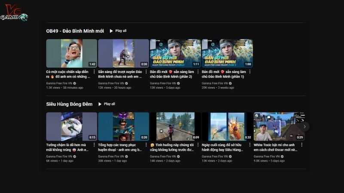Viewport: 344px width, 193px height.
Task: Open the title 'White Toxic bật mí cho anh em'
Action: (276, 147)
